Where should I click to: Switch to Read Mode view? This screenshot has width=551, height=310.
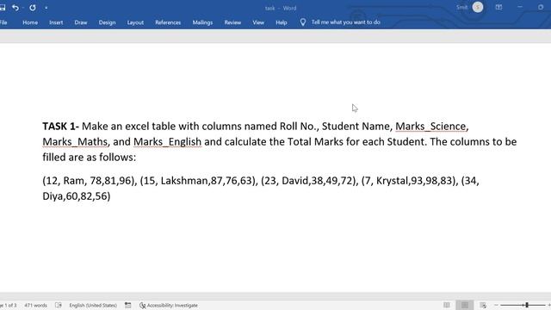[x=447, y=305]
